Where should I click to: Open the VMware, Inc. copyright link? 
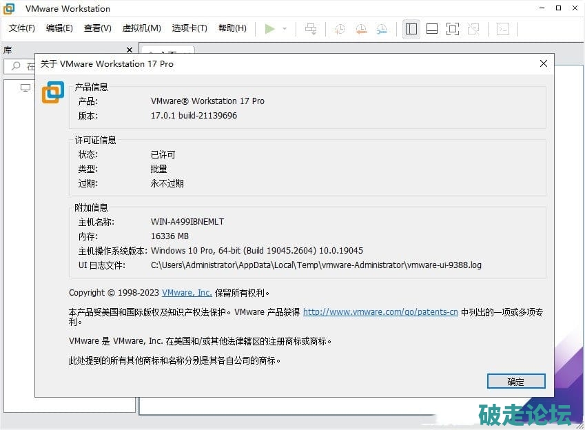click(187, 293)
